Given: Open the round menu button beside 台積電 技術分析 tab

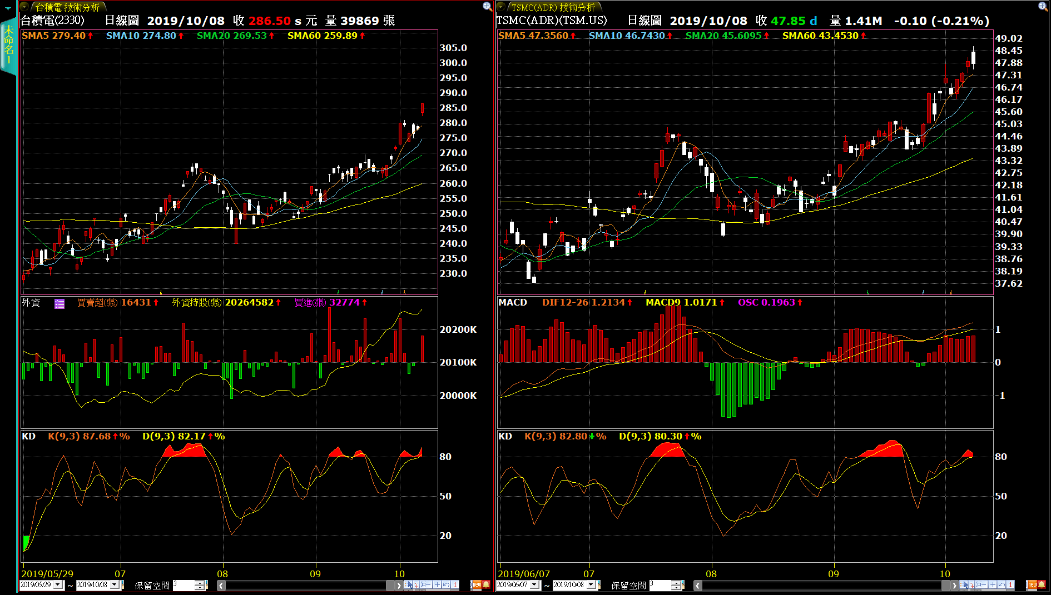Looking at the screenshot, I should click(24, 7).
